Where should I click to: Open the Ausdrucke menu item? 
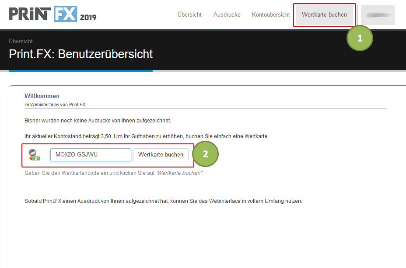227,15
